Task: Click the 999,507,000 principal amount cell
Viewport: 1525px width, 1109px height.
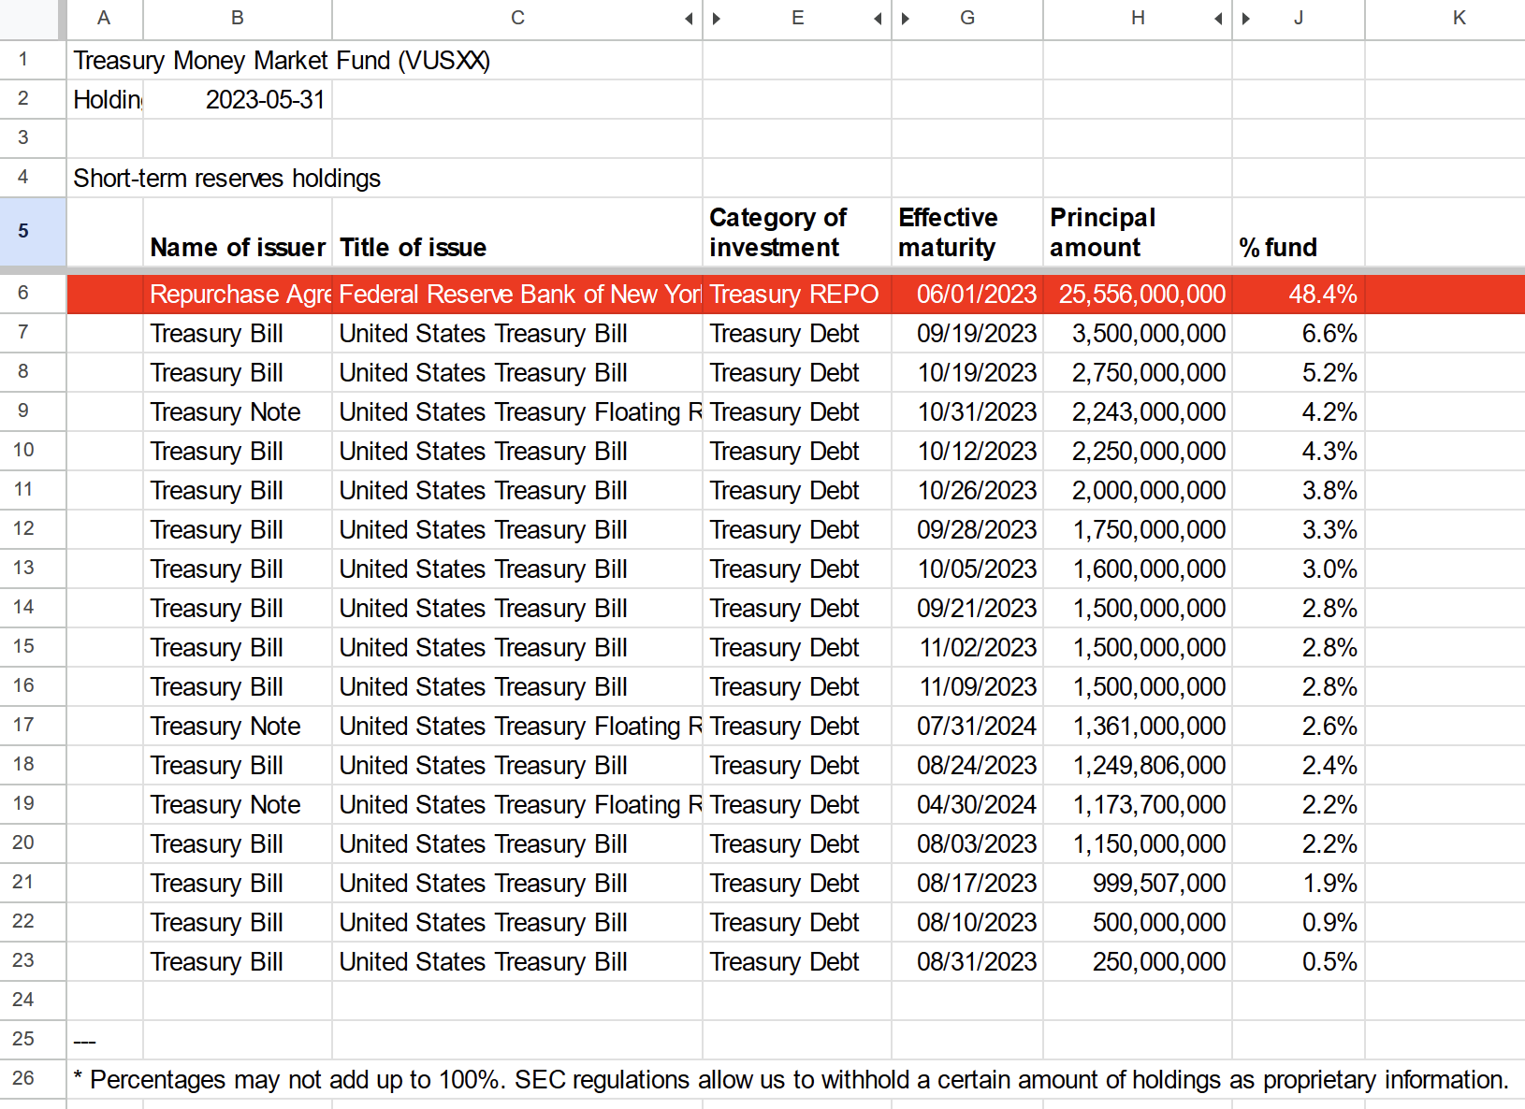Action: point(1138,884)
